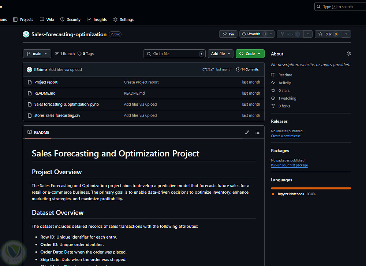Click the IIBrimo avatar in commit row
This screenshot has width=366, height=266.
tap(29, 69)
